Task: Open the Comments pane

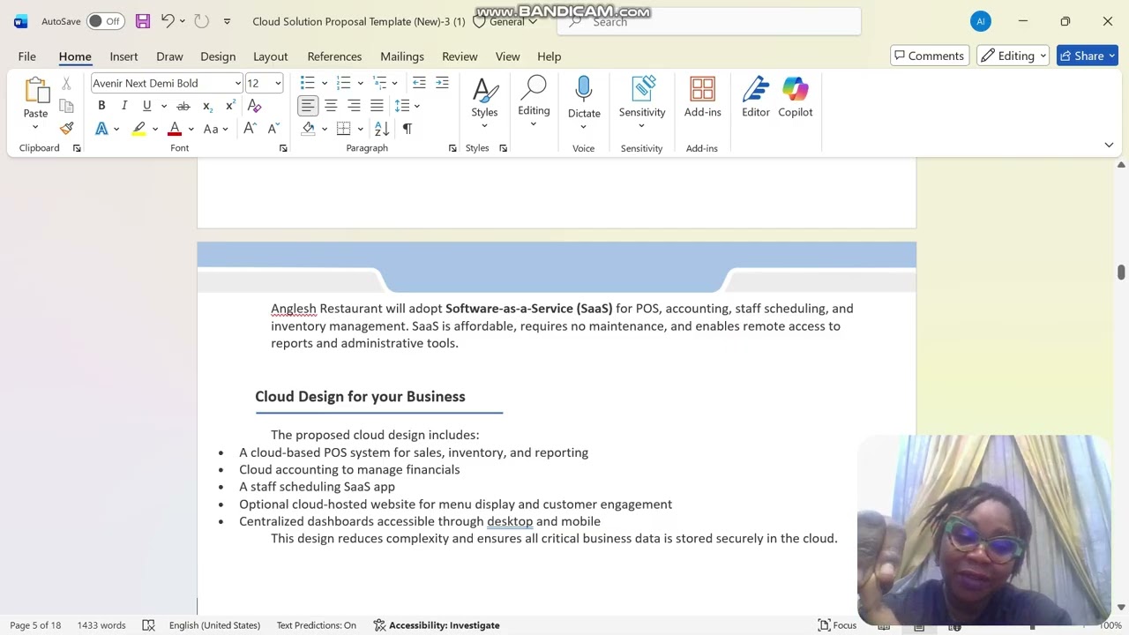Action: click(930, 56)
